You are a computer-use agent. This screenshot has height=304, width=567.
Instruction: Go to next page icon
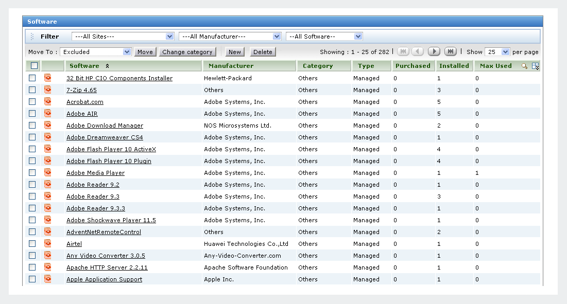click(434, 51)
